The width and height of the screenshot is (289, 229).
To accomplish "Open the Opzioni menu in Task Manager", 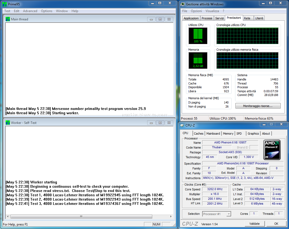I will (x=196, y=11).
